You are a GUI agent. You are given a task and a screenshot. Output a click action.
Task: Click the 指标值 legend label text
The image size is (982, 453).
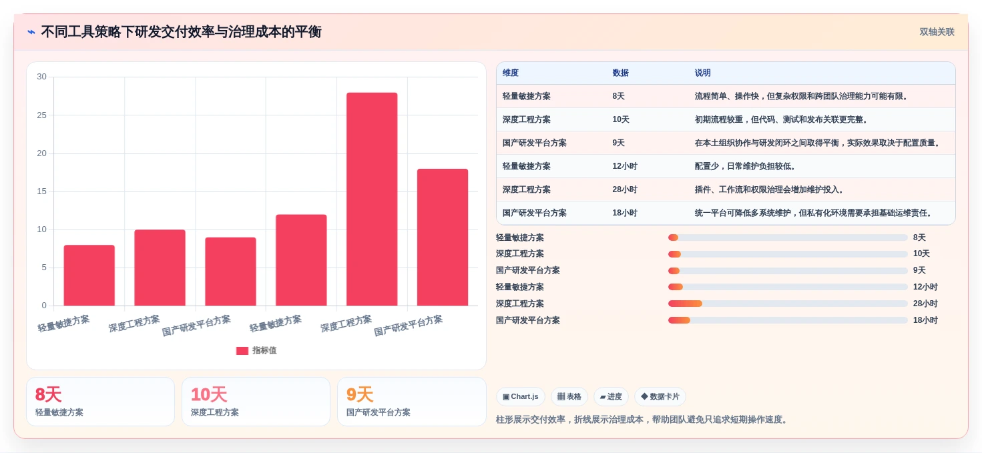click(264, 350)
